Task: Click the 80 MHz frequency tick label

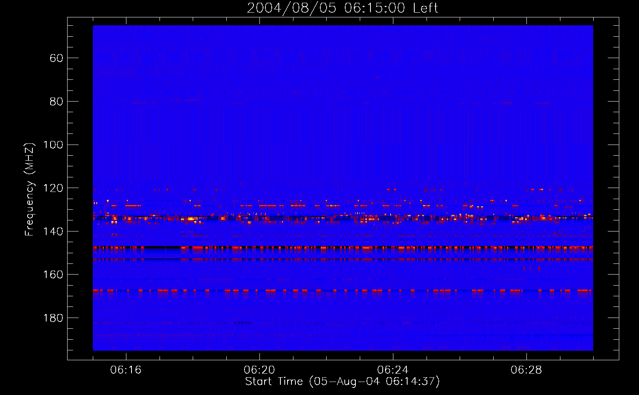Action: (x=56, y=102)
